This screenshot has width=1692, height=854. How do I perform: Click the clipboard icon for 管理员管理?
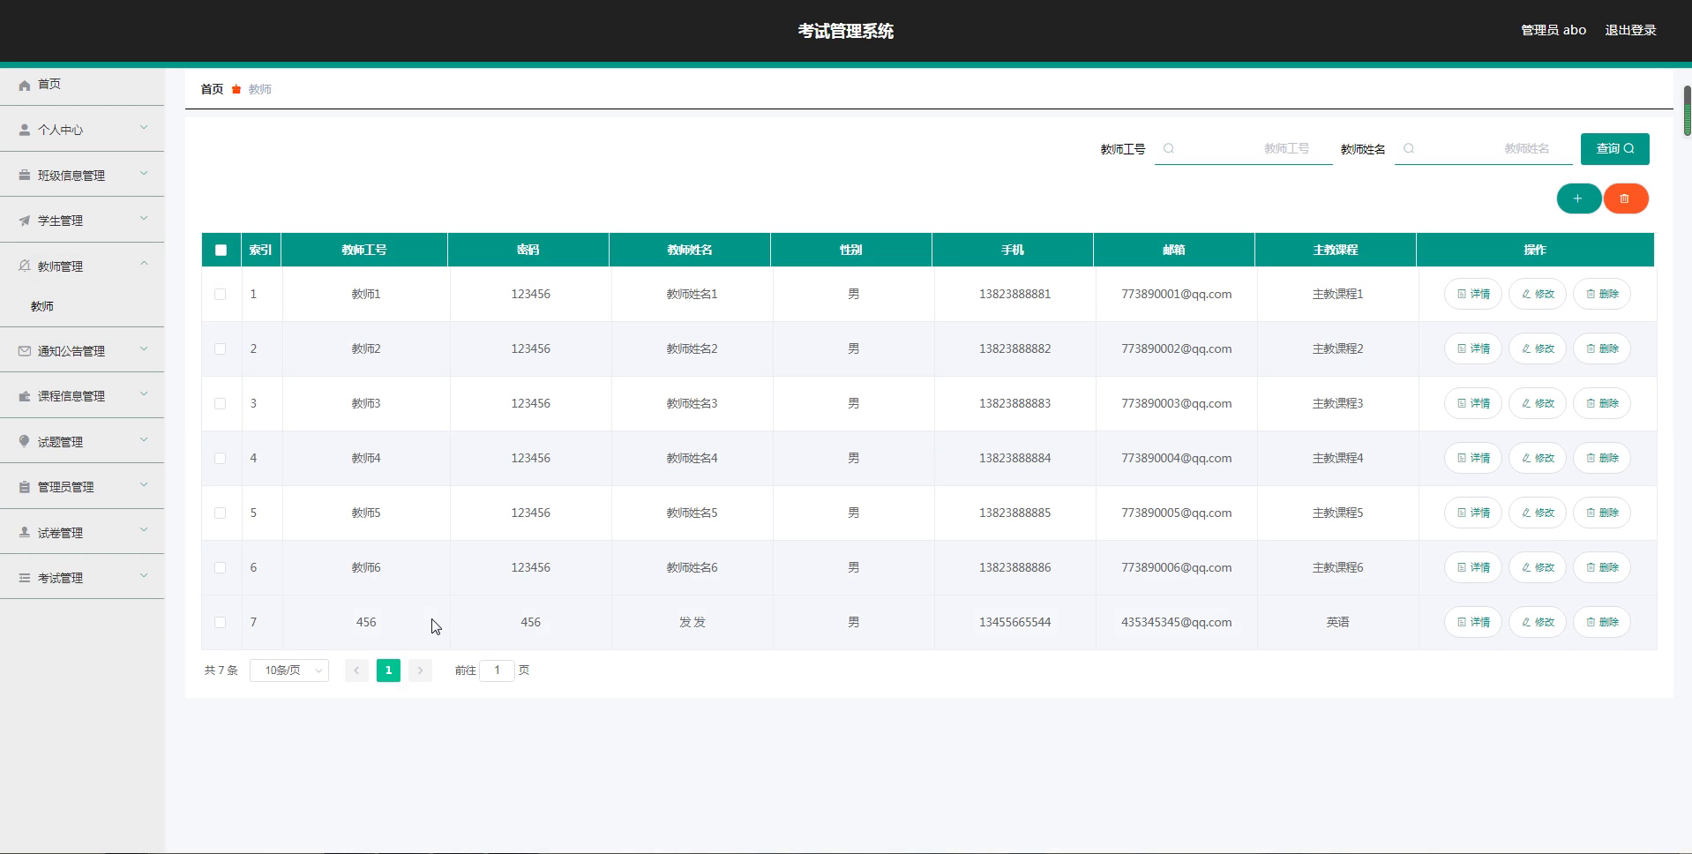click(x=25, y=487)
